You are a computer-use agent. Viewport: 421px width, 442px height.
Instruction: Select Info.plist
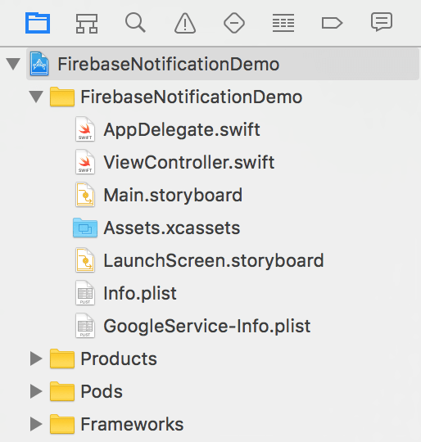pyautogui.click(x=140, y=294)
